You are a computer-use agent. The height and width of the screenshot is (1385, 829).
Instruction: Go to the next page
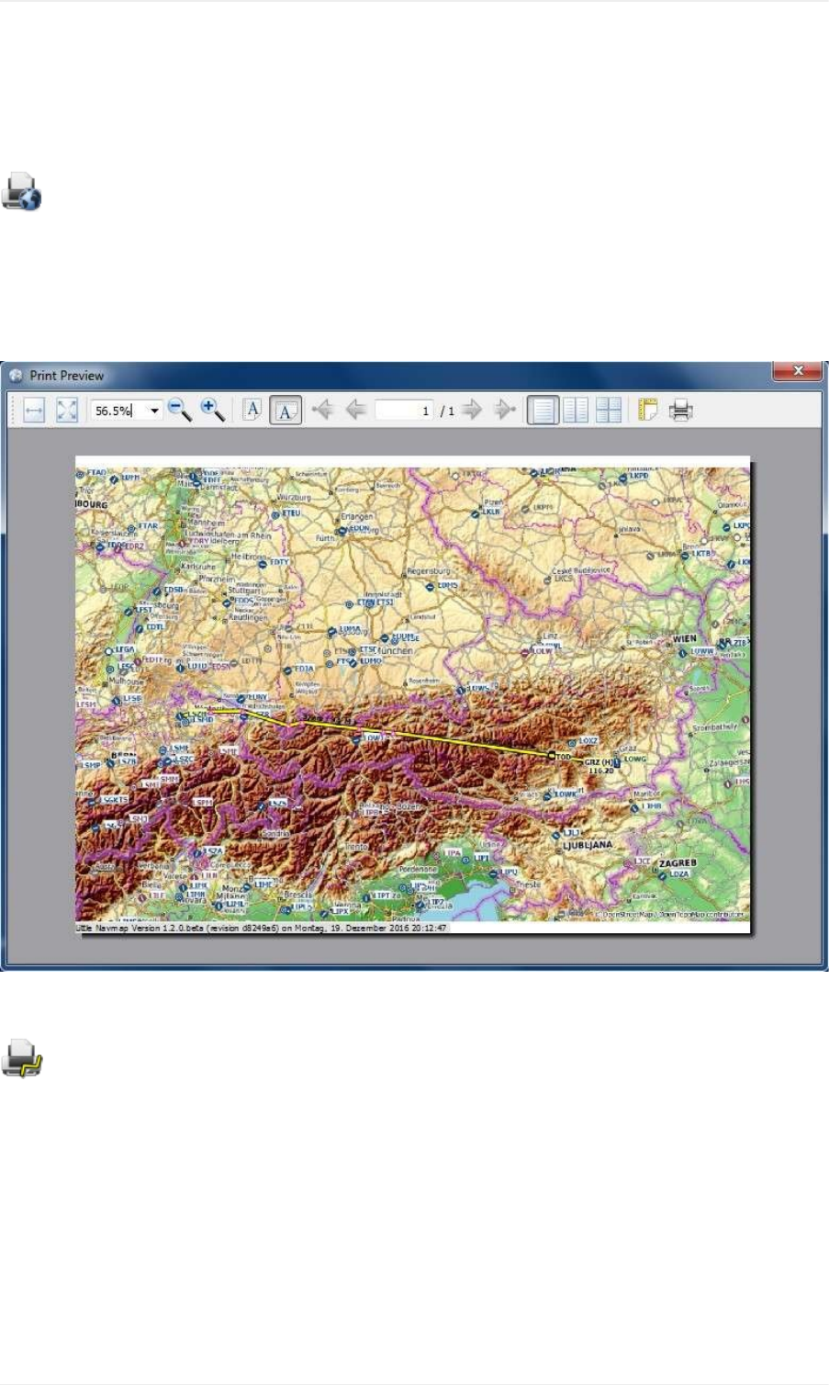tap(472, 410)
